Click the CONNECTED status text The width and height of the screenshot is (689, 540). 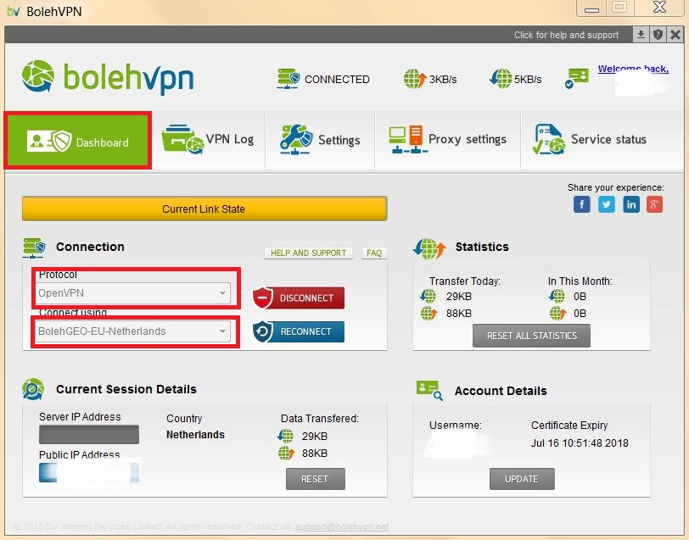click(x=337, y=80)
